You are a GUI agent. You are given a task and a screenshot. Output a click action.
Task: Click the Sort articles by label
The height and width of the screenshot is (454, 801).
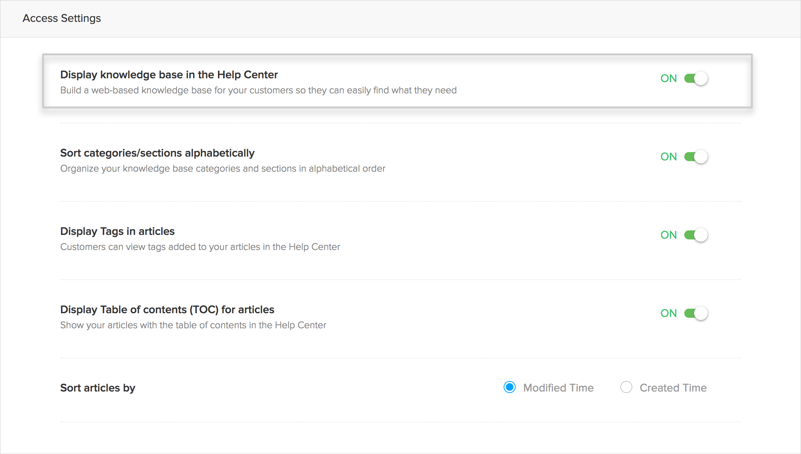[97, 388]
